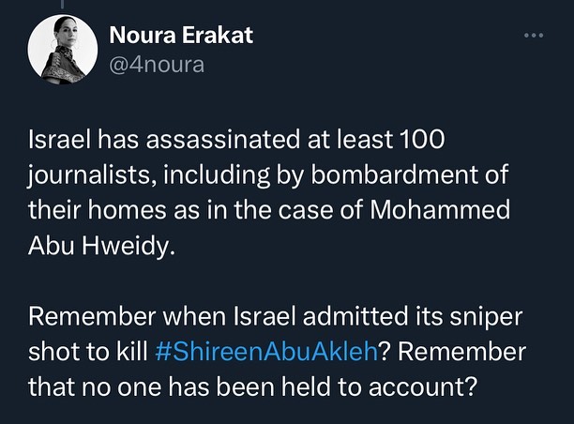This screenshot has width=574, height=424.
Task: Click the @4noura handle
Action: (157, 65)
